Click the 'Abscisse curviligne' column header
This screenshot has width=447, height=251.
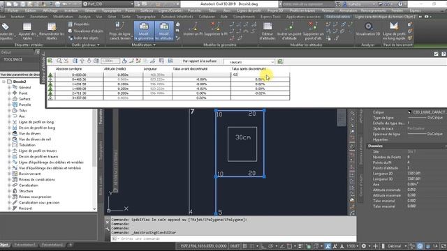tap(68, 69)
